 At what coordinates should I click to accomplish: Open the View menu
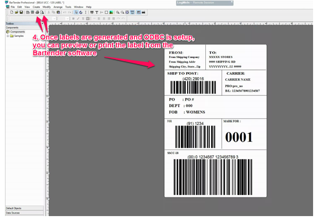(x=27, y=7)
